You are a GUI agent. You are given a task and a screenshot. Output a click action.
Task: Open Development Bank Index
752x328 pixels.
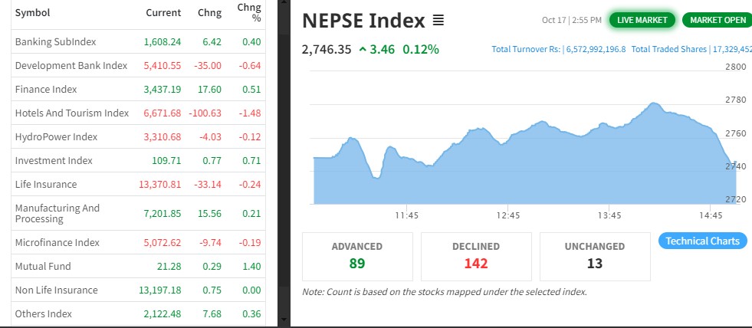71,65
